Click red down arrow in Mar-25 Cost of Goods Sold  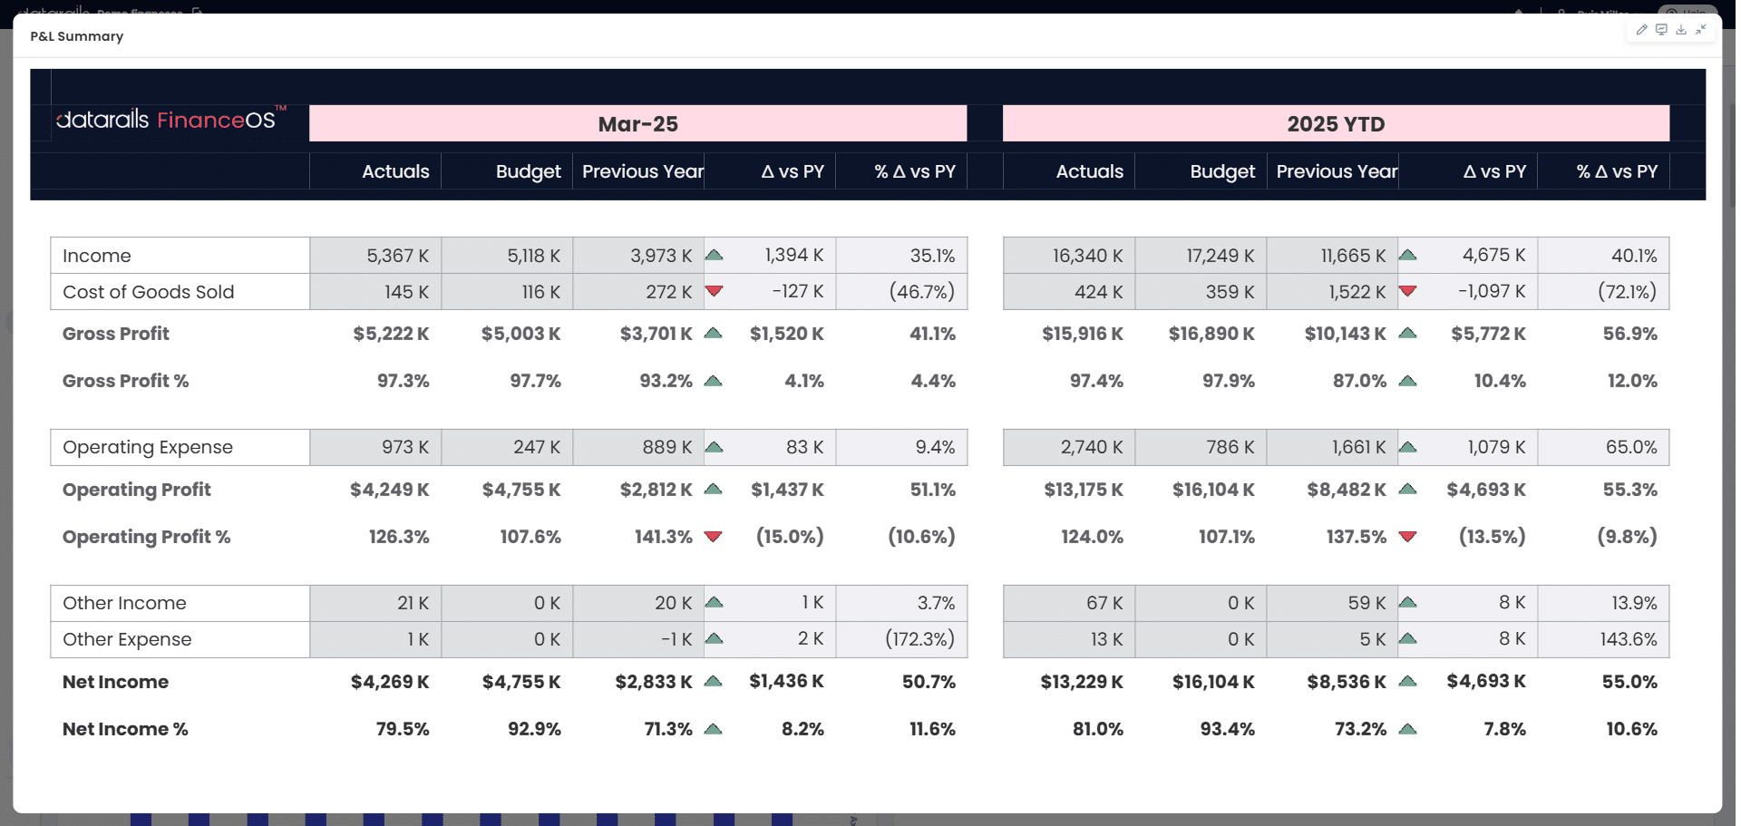pyautogui.click(x=714, y=291)
